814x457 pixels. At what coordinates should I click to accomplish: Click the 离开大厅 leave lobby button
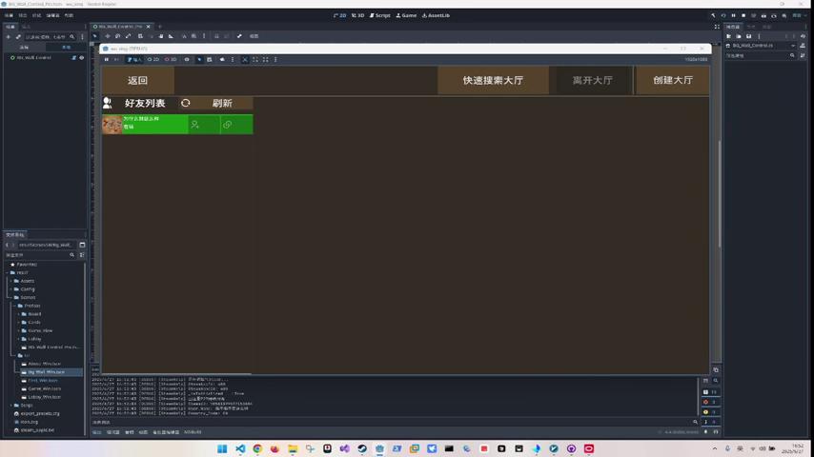(592, 80)
